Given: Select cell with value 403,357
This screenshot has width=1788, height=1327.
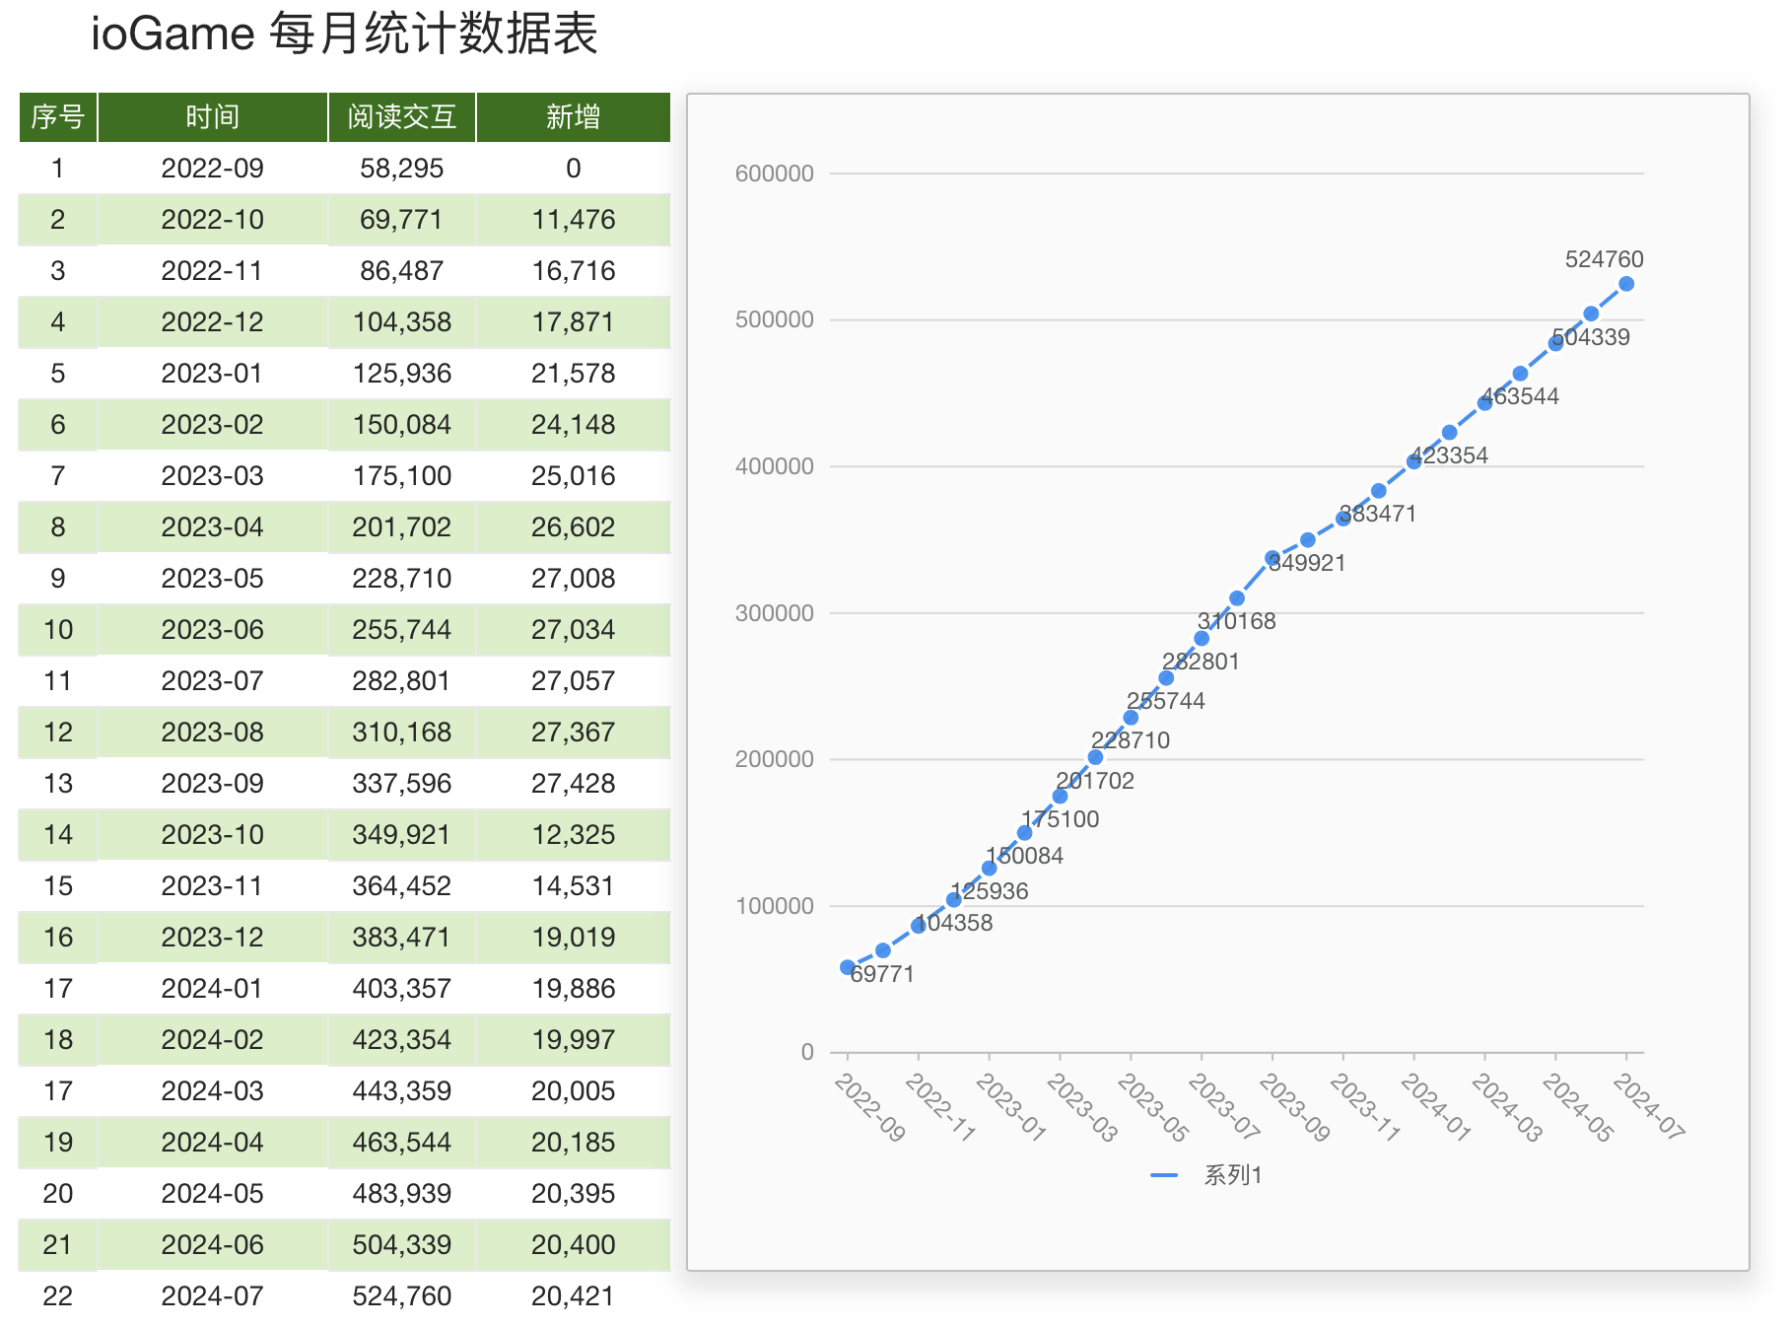Looking at the screenshot, I should click(402, 989).
